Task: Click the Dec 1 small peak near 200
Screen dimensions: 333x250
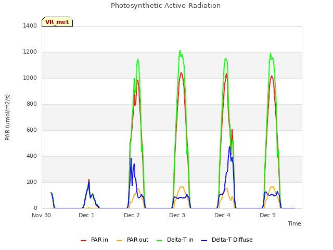Action: [x=89, y=180]
